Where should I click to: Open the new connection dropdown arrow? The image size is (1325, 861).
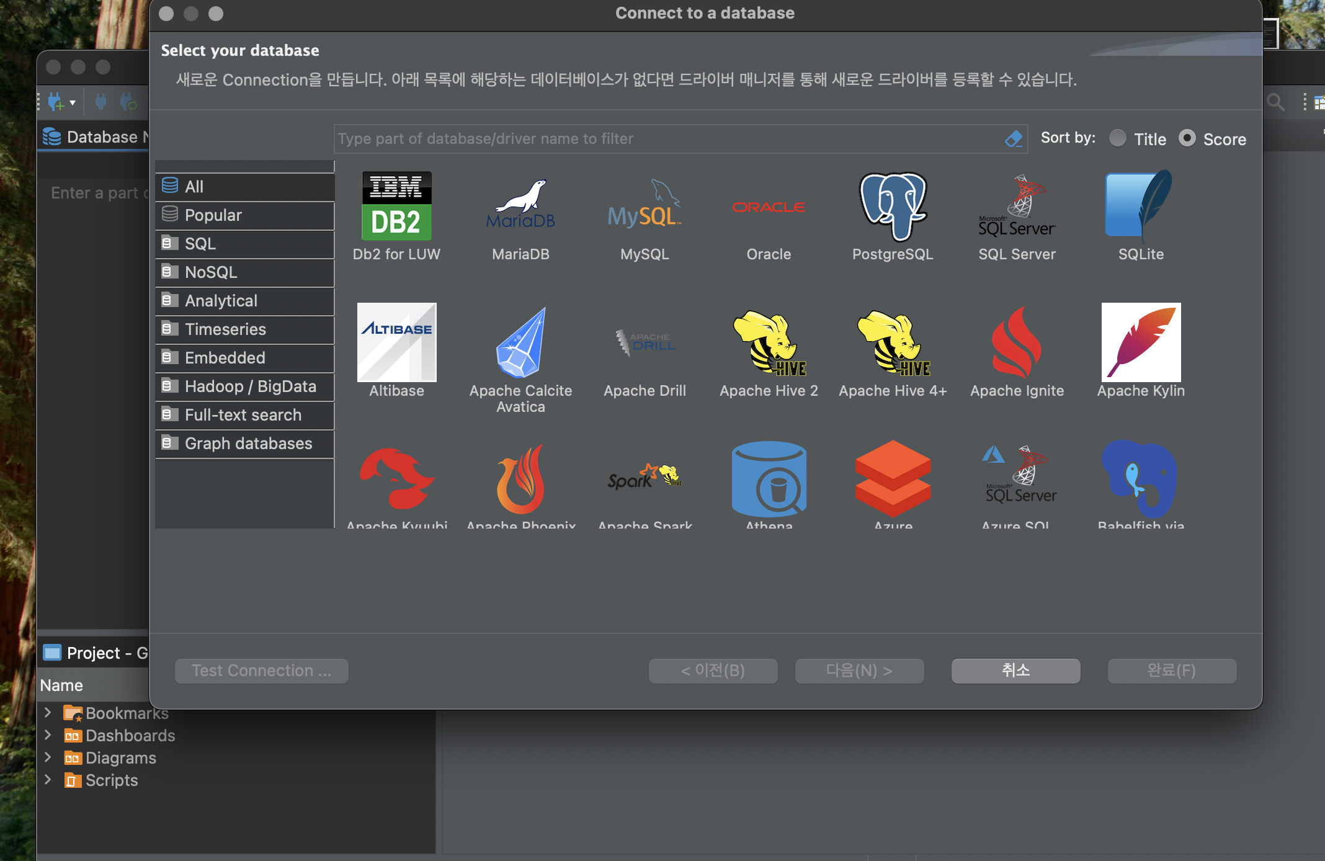click(73, 102)
